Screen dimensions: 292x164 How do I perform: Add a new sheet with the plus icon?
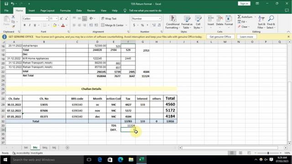(x=68, y=148)
